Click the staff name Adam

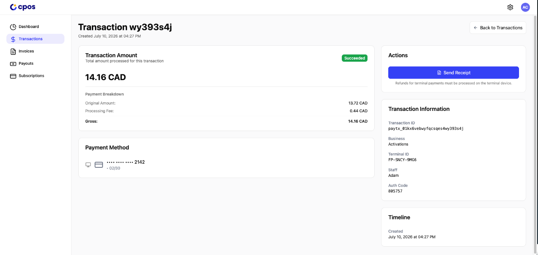[x=394, y=175]
